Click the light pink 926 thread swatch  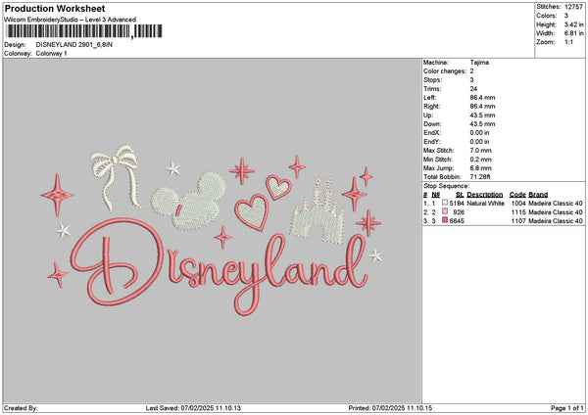(x=446, y=211)
